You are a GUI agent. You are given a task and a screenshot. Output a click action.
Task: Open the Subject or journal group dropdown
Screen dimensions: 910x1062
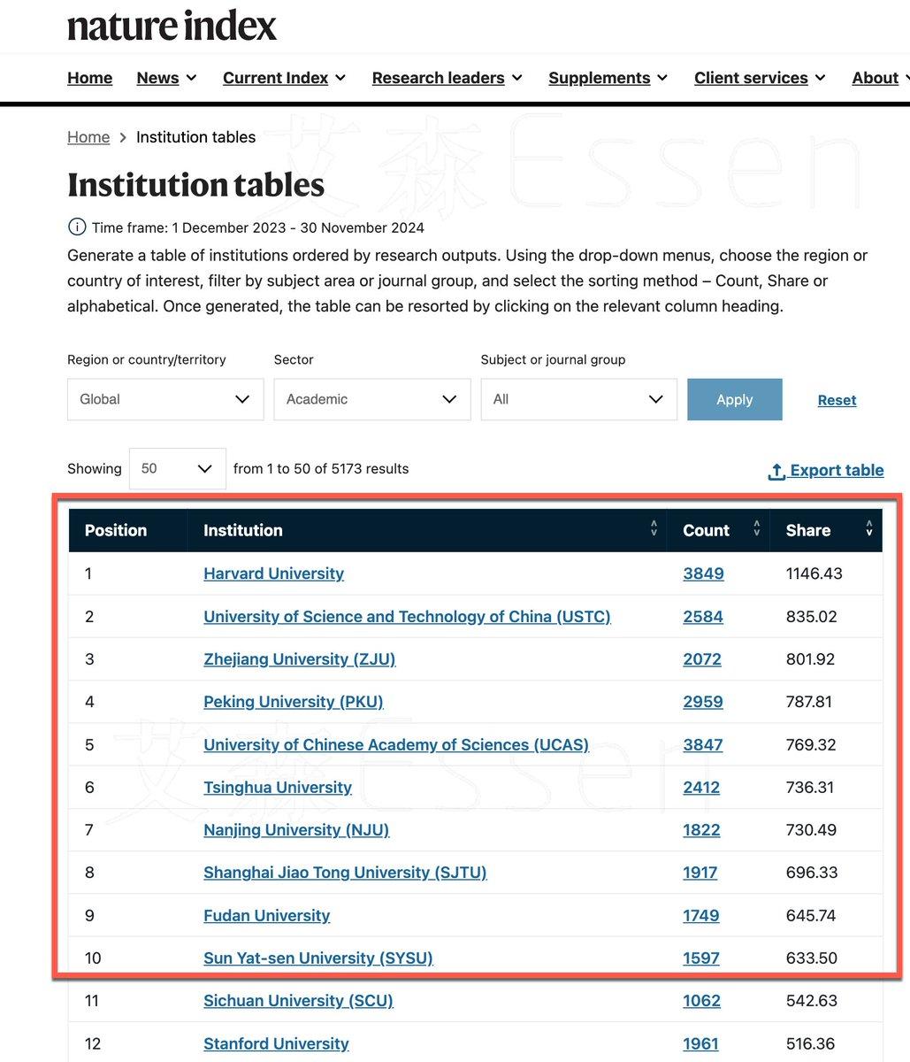(579, 399)
